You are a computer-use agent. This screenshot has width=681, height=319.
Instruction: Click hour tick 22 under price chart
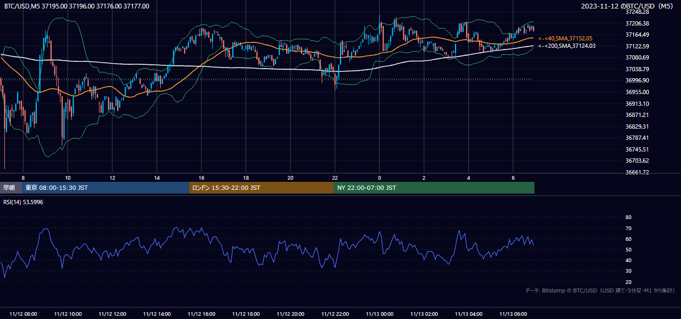point(335,178)
